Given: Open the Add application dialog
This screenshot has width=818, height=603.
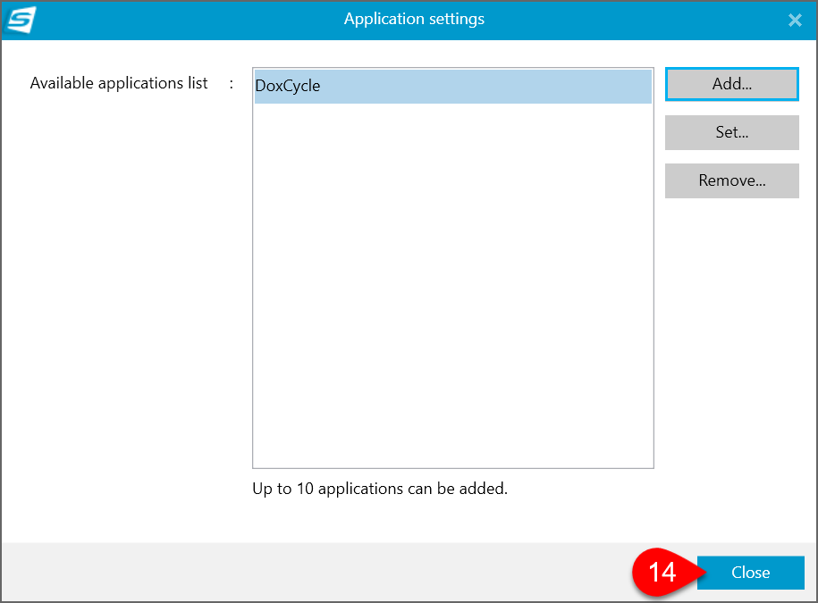Looking at the screenshot, I should (x=731, y=83).
